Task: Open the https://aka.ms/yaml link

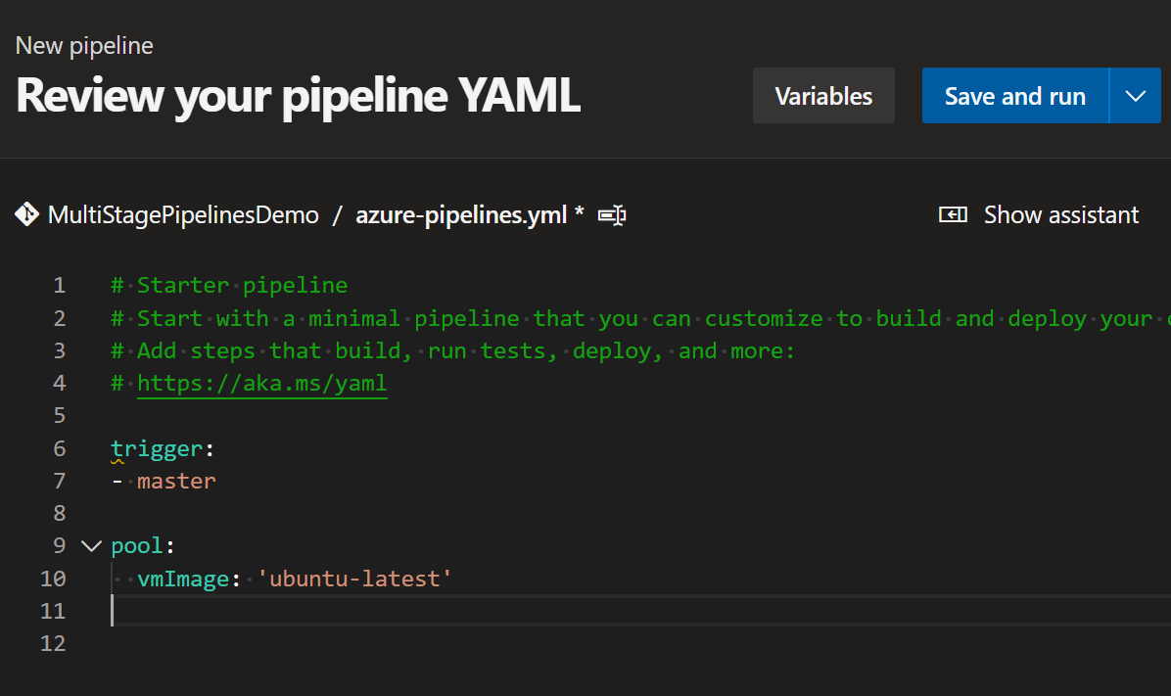Action: [x=261, y=382]
